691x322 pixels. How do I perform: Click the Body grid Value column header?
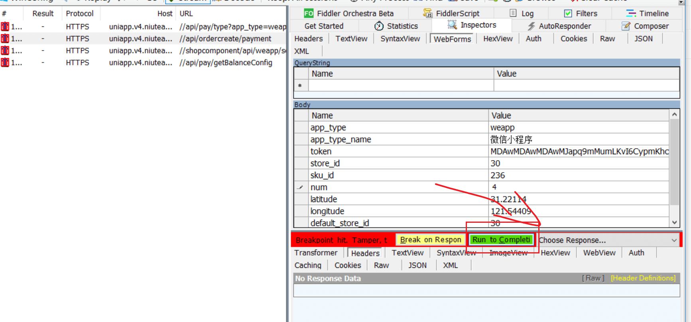(x=579, y=116)
